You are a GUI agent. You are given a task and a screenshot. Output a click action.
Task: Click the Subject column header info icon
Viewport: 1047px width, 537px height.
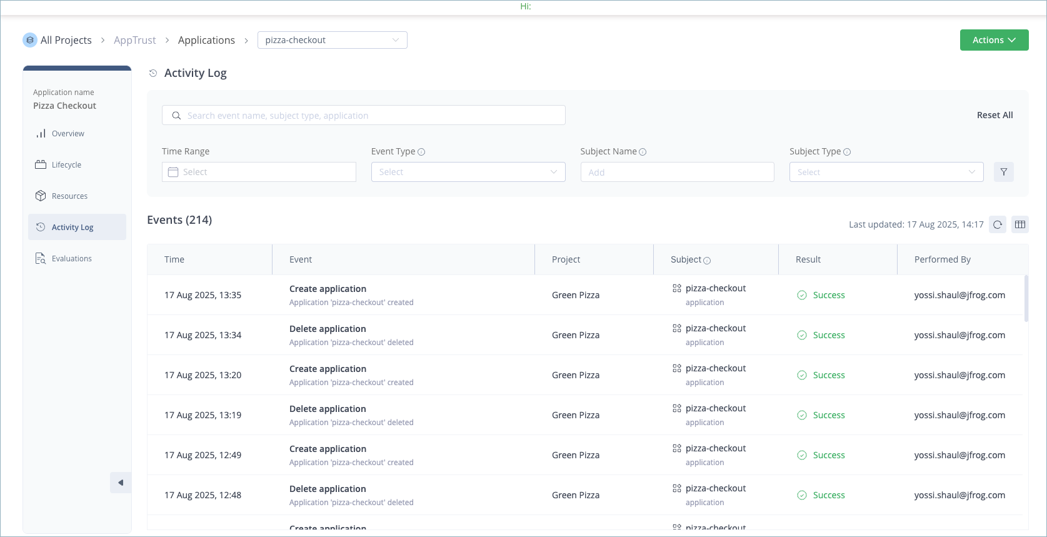(x=707, y=261)
